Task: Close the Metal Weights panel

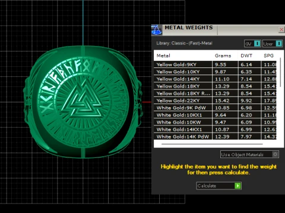Action: pyautogui.click(x=281, y=30)
